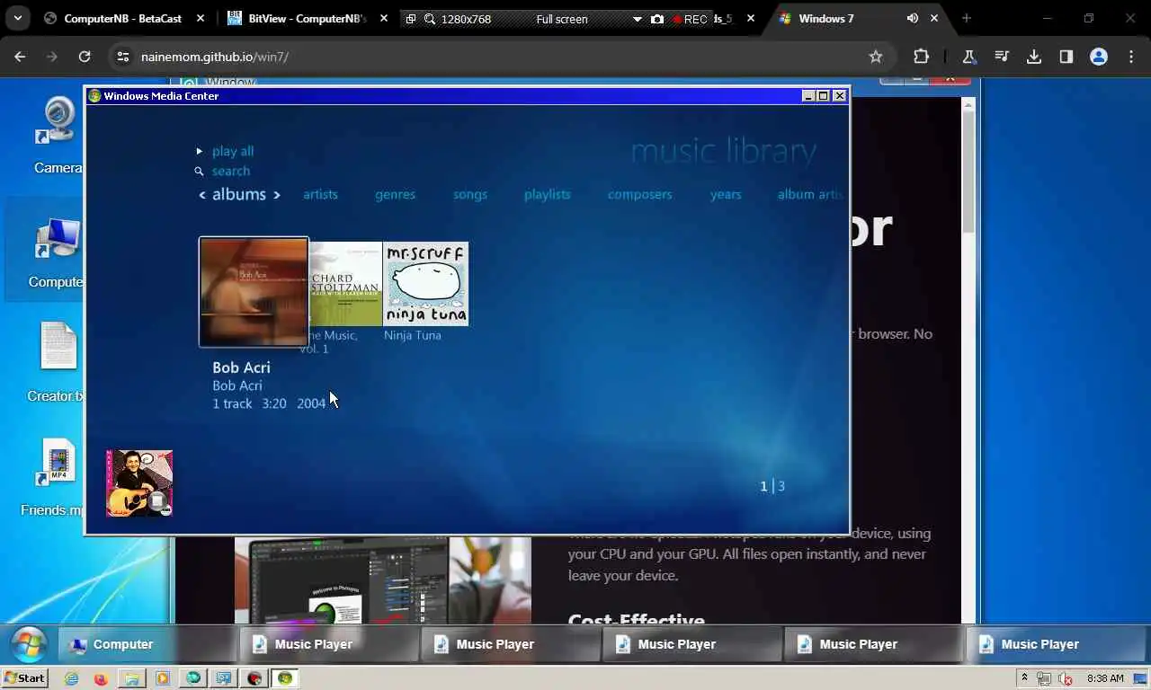Launch Firefox from quick launch
The image size is (1151, 690).
pos(101,678)
